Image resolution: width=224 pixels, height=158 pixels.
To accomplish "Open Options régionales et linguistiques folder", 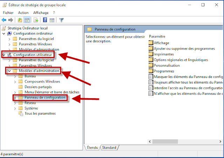I will 181,60.
